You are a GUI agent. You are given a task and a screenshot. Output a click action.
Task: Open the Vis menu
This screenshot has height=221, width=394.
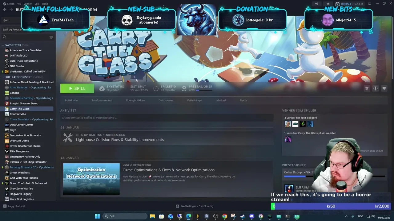[19, 4]
